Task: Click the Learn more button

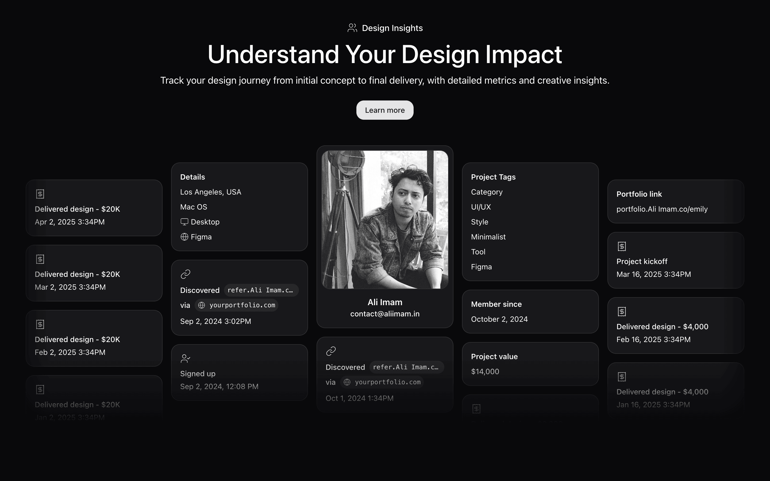Action: point(385,110)
